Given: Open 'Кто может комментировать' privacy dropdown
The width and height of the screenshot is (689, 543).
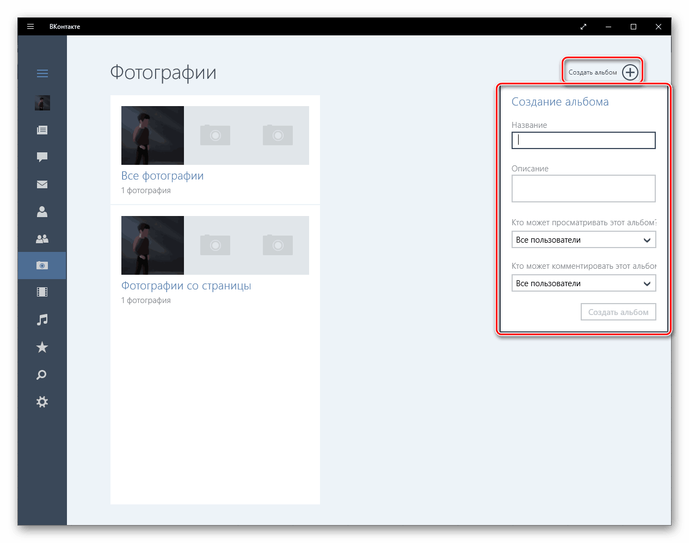Looking at the screenshot, I should pyautogui.click(x=583, y=283).
